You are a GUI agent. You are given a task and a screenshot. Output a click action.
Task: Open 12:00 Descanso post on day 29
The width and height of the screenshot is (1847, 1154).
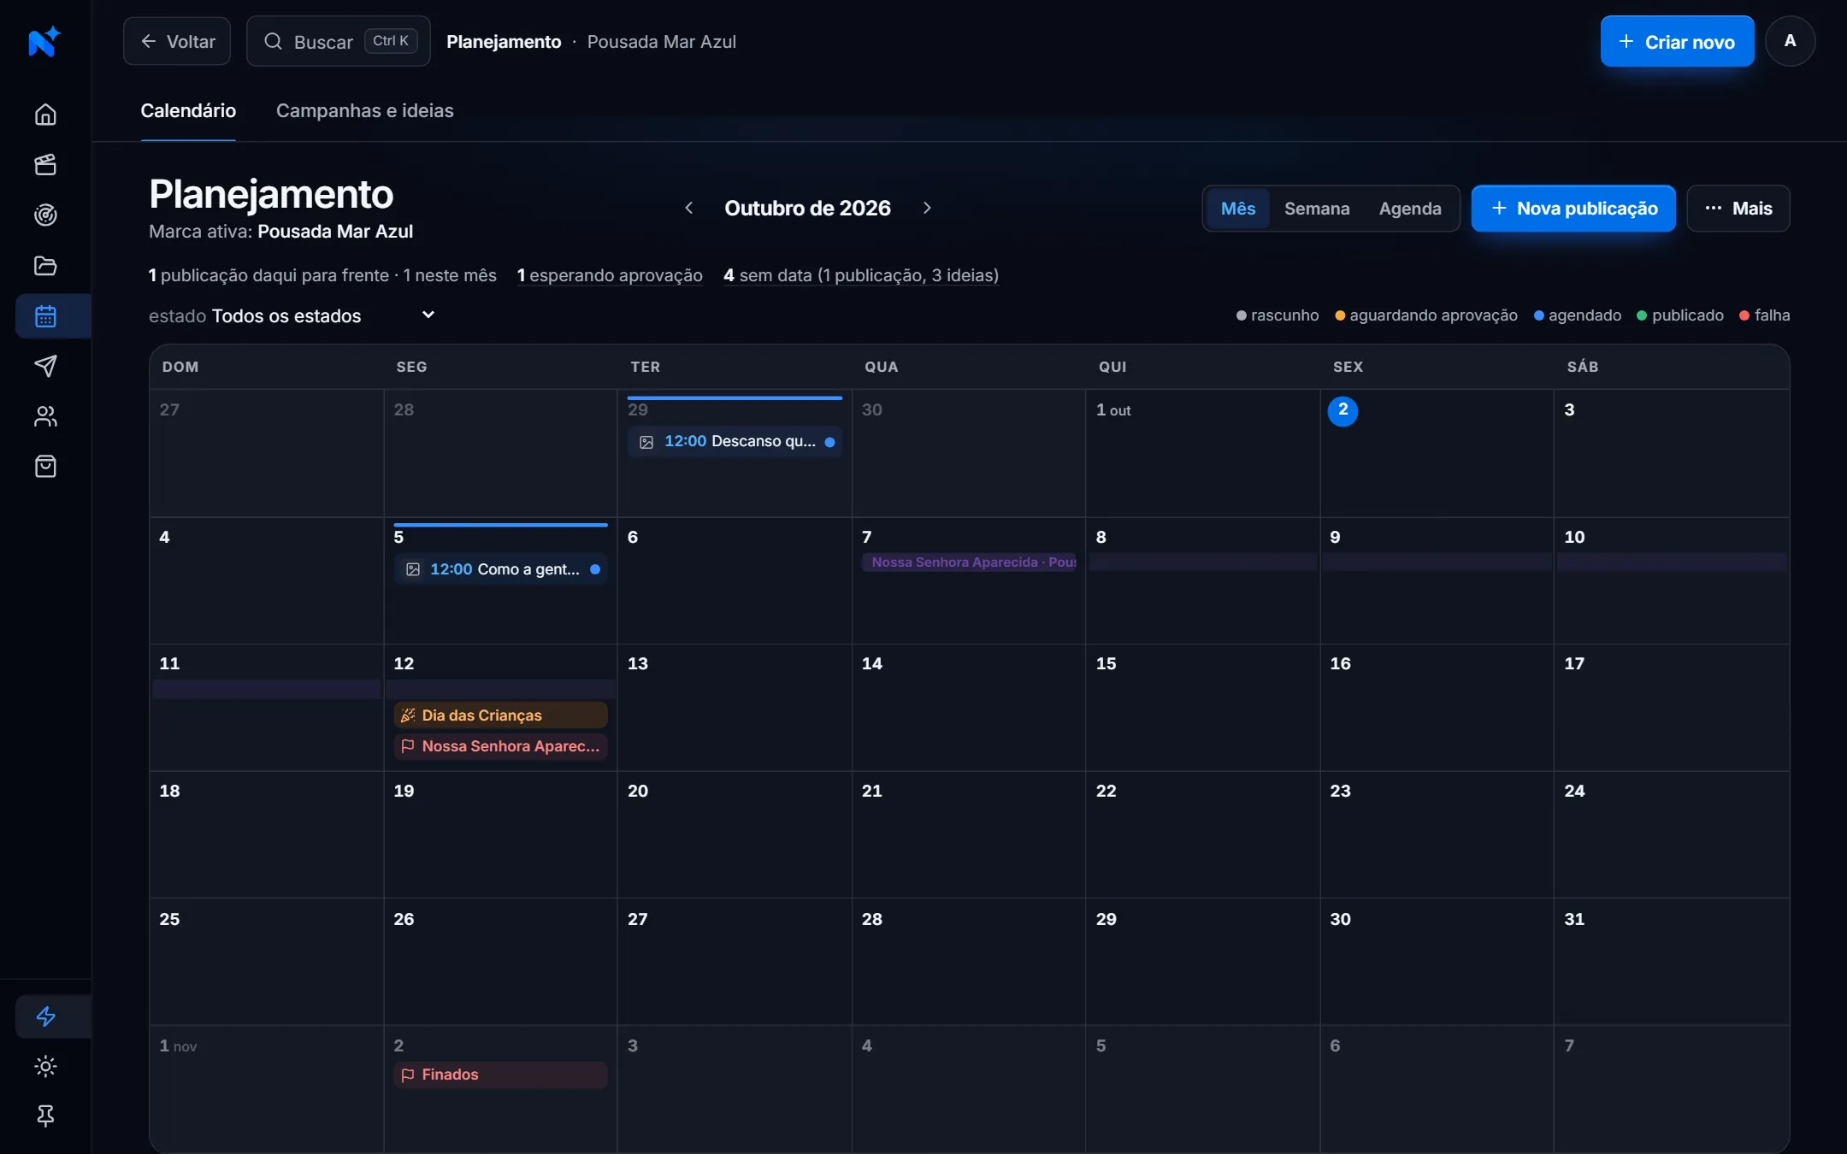[735, 442]
